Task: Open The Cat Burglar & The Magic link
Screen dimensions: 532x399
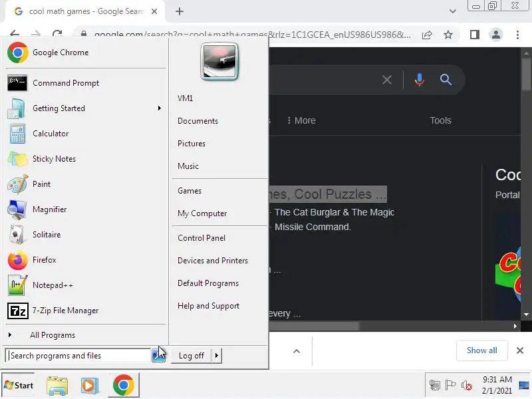Action: click(334, 212)
